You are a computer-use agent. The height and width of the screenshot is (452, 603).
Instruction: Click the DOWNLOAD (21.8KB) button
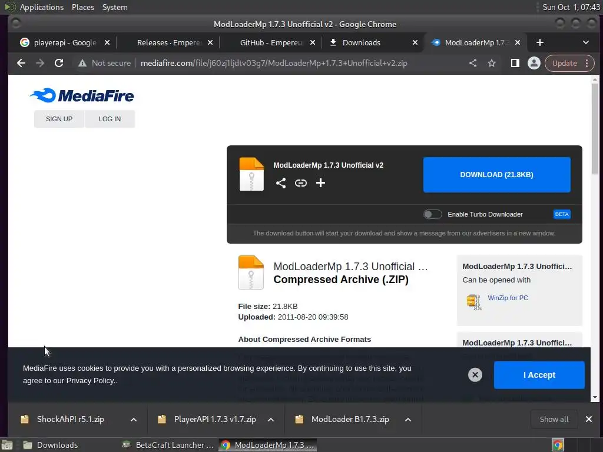pyautogui.click(x=497, y=174)
